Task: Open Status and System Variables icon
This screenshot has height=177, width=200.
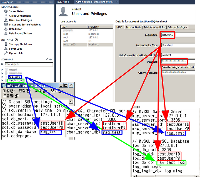Action: (x=6, y=25)
